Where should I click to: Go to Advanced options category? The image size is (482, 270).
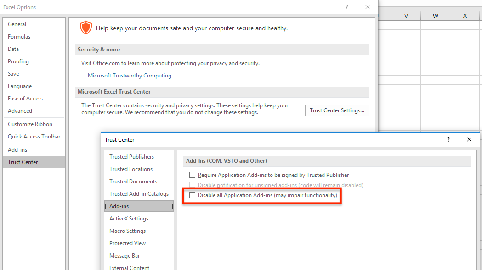pos(20,111)
